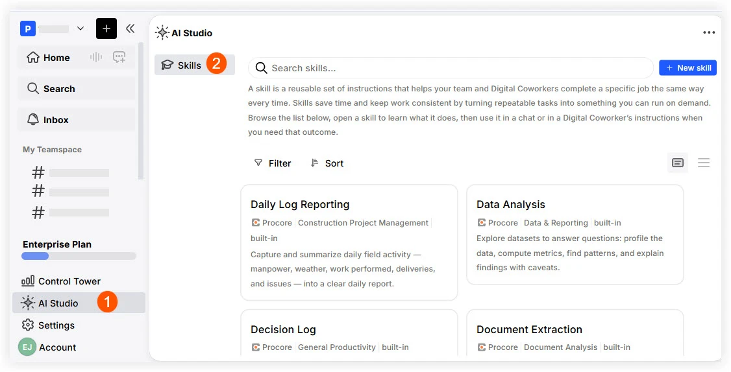Image resolution: width=731 pixels, height=372 pixels.
Task: Switch to card view layout
Action: pyautogui.click(x=678, y=163)
